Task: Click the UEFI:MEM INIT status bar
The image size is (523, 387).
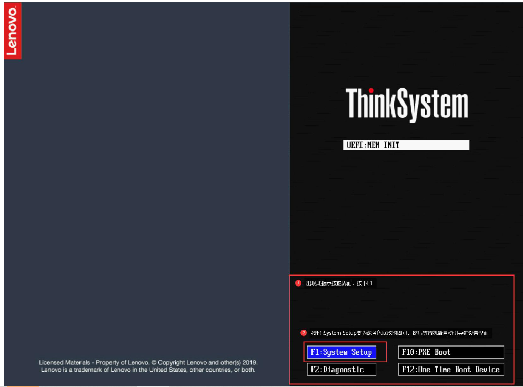Action: (406, 145)
